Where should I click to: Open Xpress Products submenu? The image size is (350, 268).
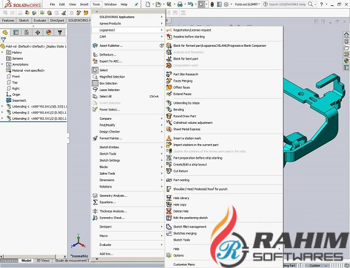pyautogui.click(x=128, y=23)
